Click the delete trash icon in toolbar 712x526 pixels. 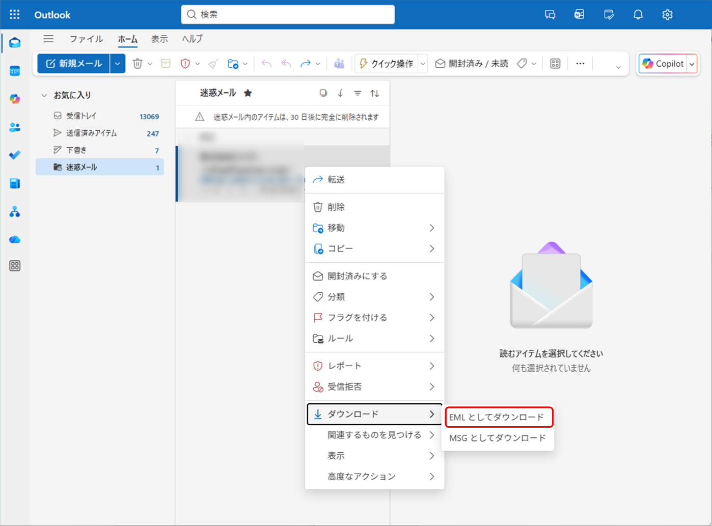click(x=138, y=64)
